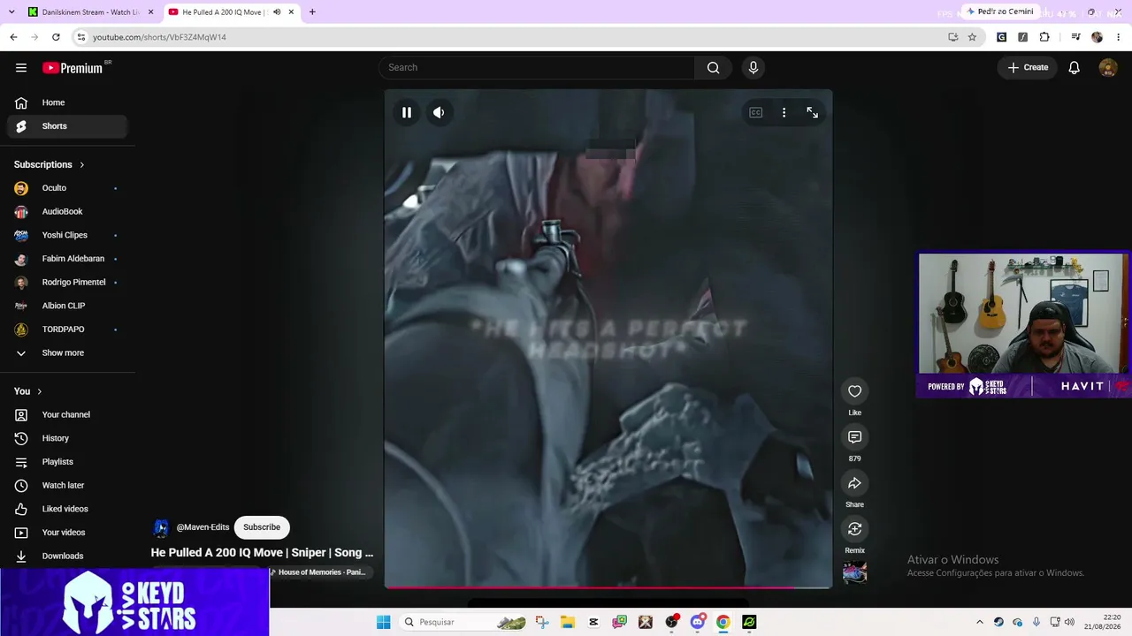This screenshot has width=1132, height=636.
Task: Expand the You section chevron
Action: (x=40, y=391)
